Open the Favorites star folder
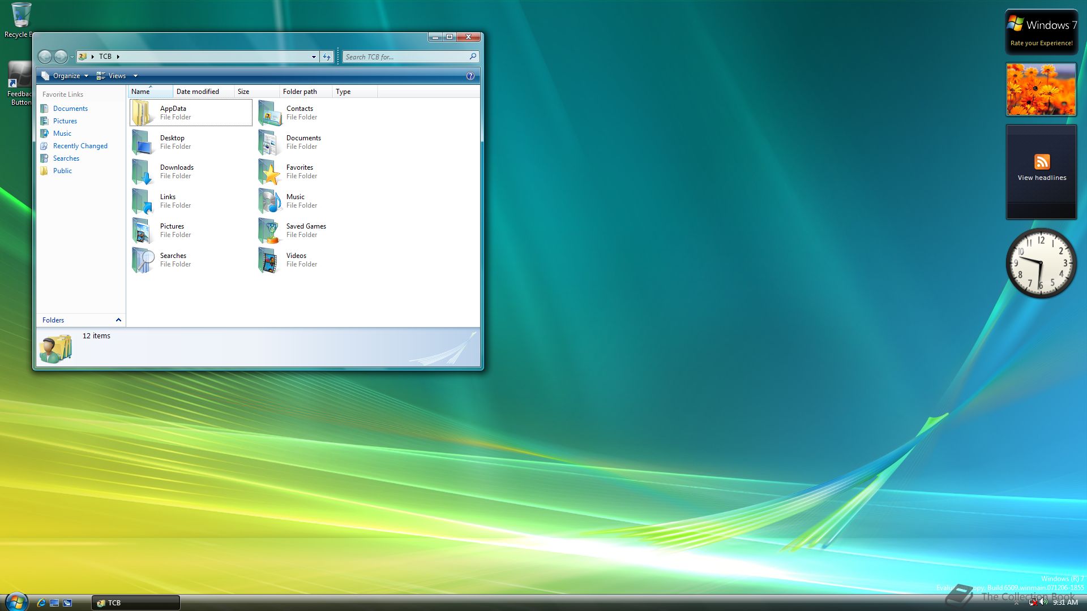The image size is (1087, 611). point(269,172)
